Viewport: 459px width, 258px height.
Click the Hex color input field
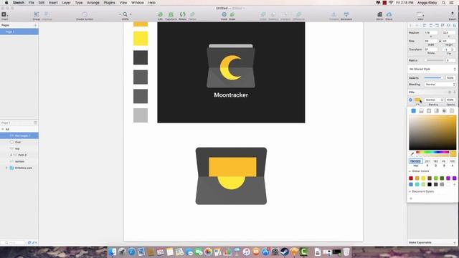[416, 161]
